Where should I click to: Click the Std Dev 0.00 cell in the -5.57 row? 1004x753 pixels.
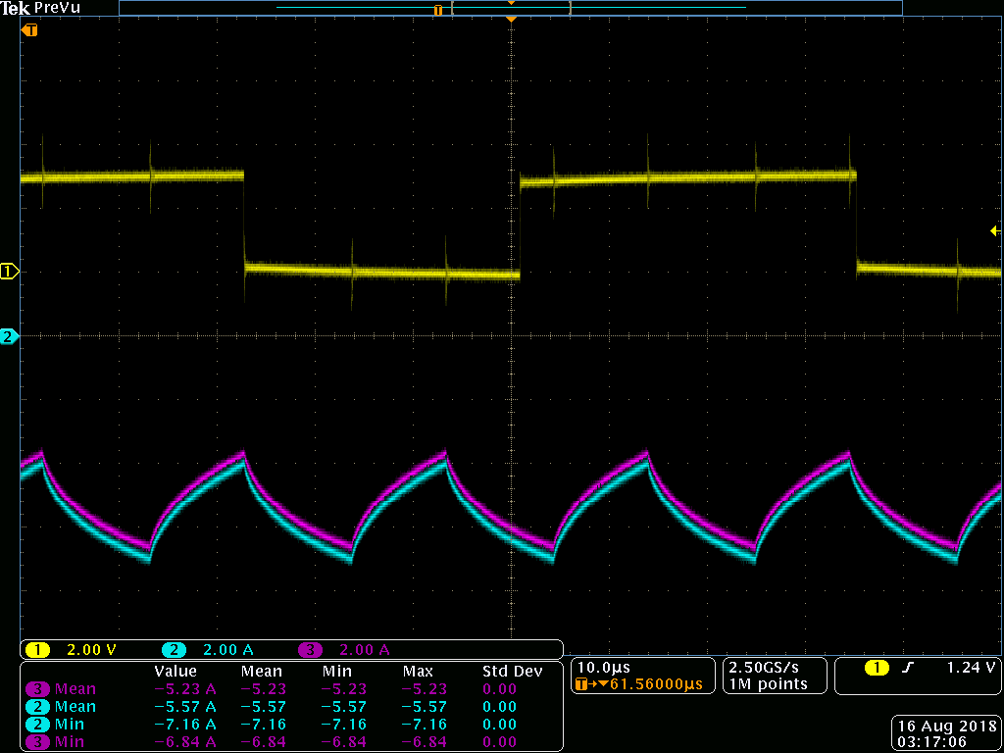coord(500,707)
